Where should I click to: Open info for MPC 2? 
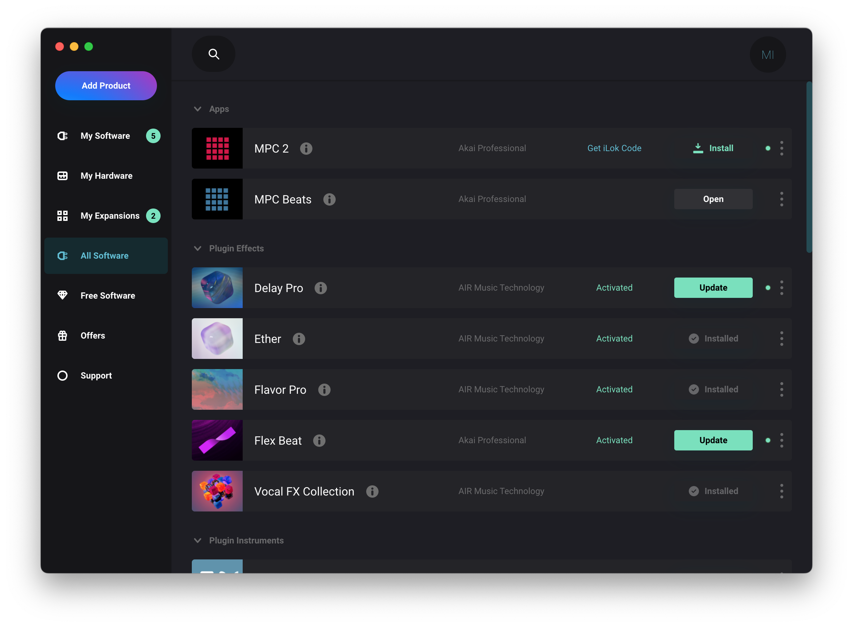coord(306,149)
